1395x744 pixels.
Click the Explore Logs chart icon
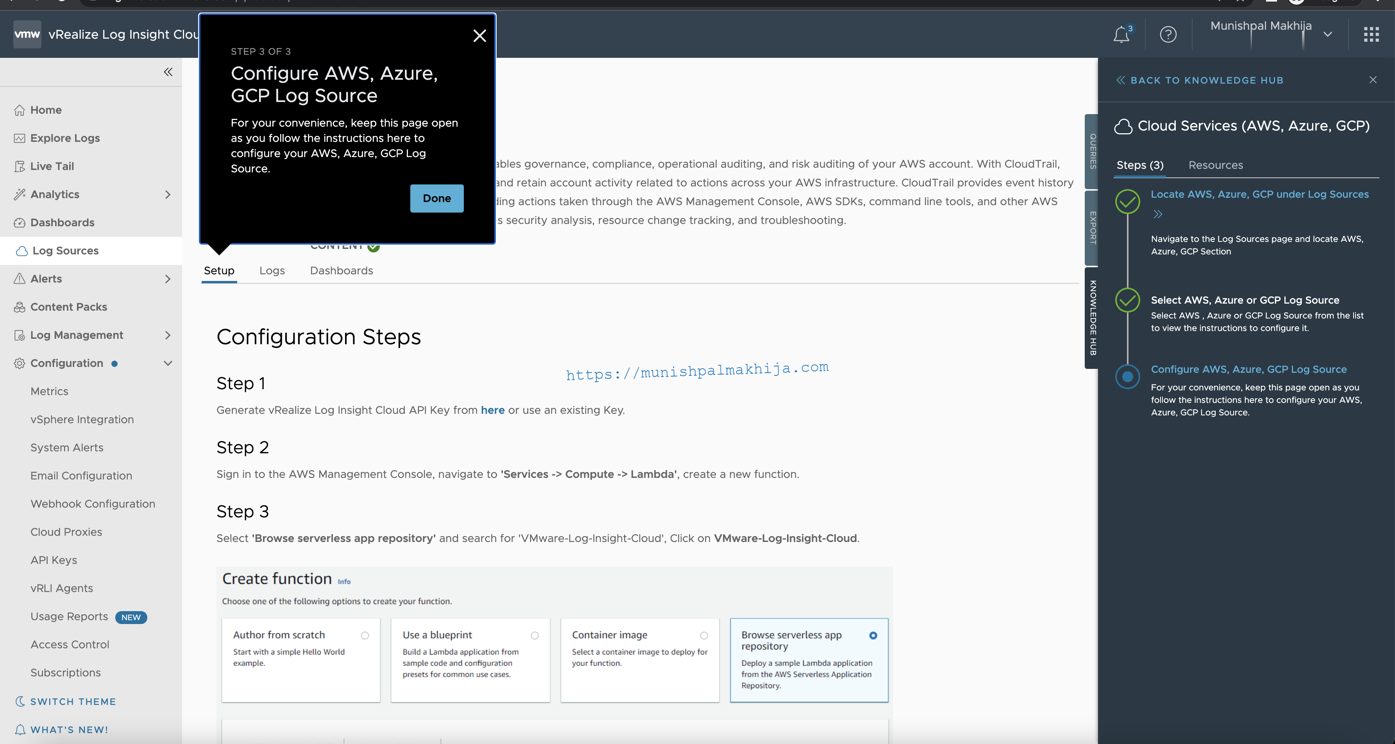(x=20, y=138)
